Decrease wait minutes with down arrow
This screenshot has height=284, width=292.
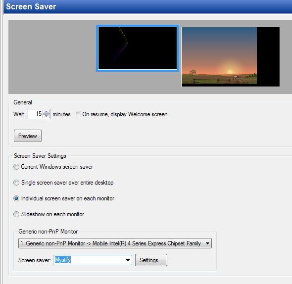pos(47,116)
